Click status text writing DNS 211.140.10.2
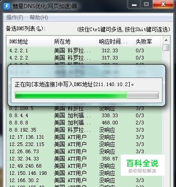 coord(74,84)
